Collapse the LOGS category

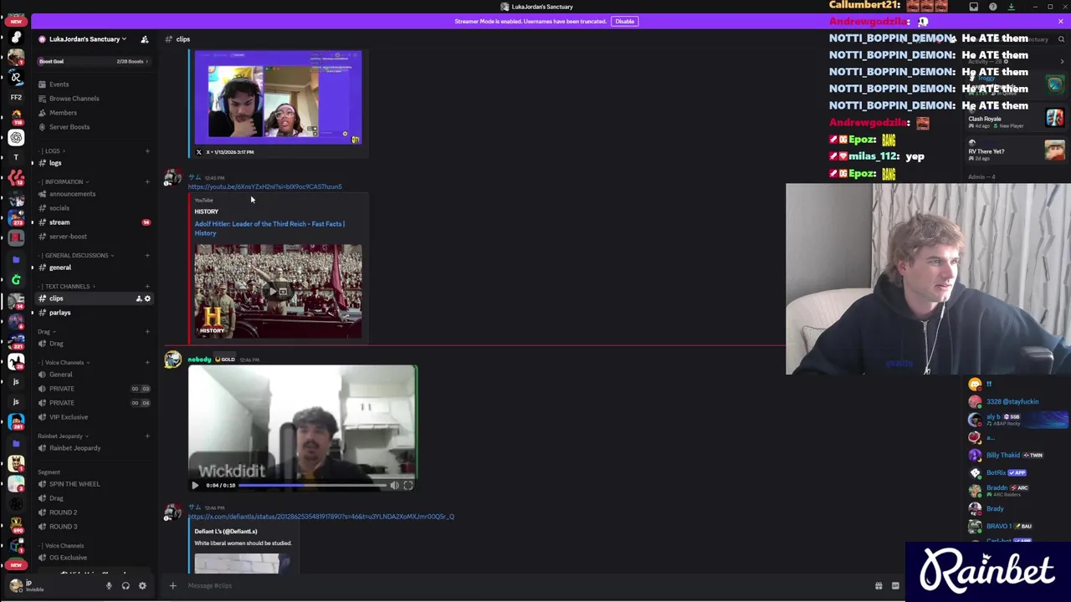coord(52,151)
